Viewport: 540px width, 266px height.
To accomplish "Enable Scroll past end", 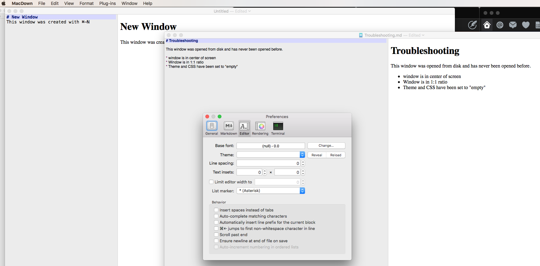I will pyautogui.click(x=216, y=235).
